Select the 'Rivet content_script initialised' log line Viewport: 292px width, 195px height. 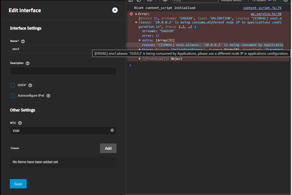(x=165, y=8)
